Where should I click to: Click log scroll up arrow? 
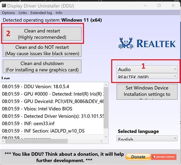pos(106,85)
